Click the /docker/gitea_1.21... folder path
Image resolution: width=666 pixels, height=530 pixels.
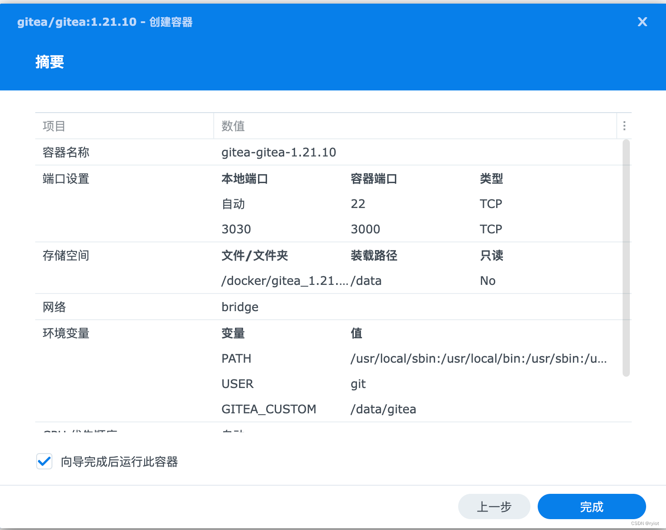(285, 281)
